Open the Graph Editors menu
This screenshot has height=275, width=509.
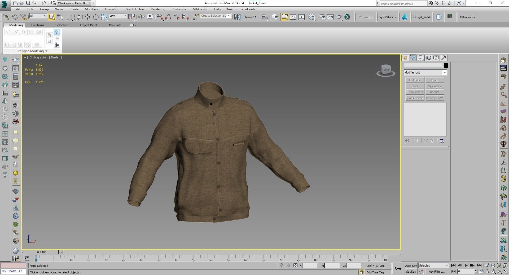pyautogui.click(x=135, y=9)
